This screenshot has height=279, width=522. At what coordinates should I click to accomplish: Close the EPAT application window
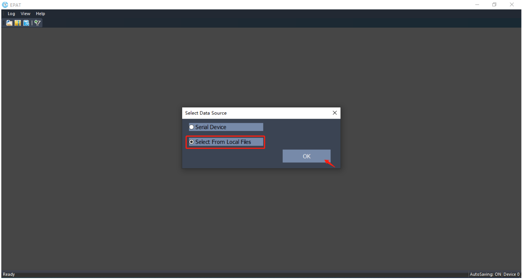[x=512, y=5]
